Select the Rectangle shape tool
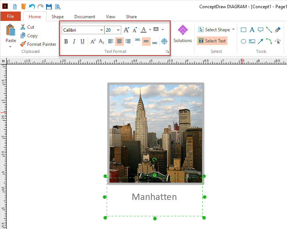This screenshot has width=287, height=229. (x=244, y=30)
